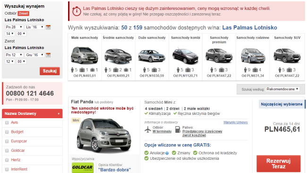Click the Las Palmas Lotnisko heading link
Viewport: 307px width, 173px height.
[x=250, y=27]
